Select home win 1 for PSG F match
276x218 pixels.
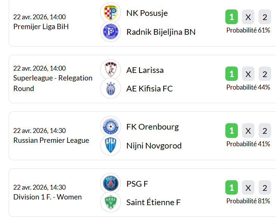pos(231,188)
